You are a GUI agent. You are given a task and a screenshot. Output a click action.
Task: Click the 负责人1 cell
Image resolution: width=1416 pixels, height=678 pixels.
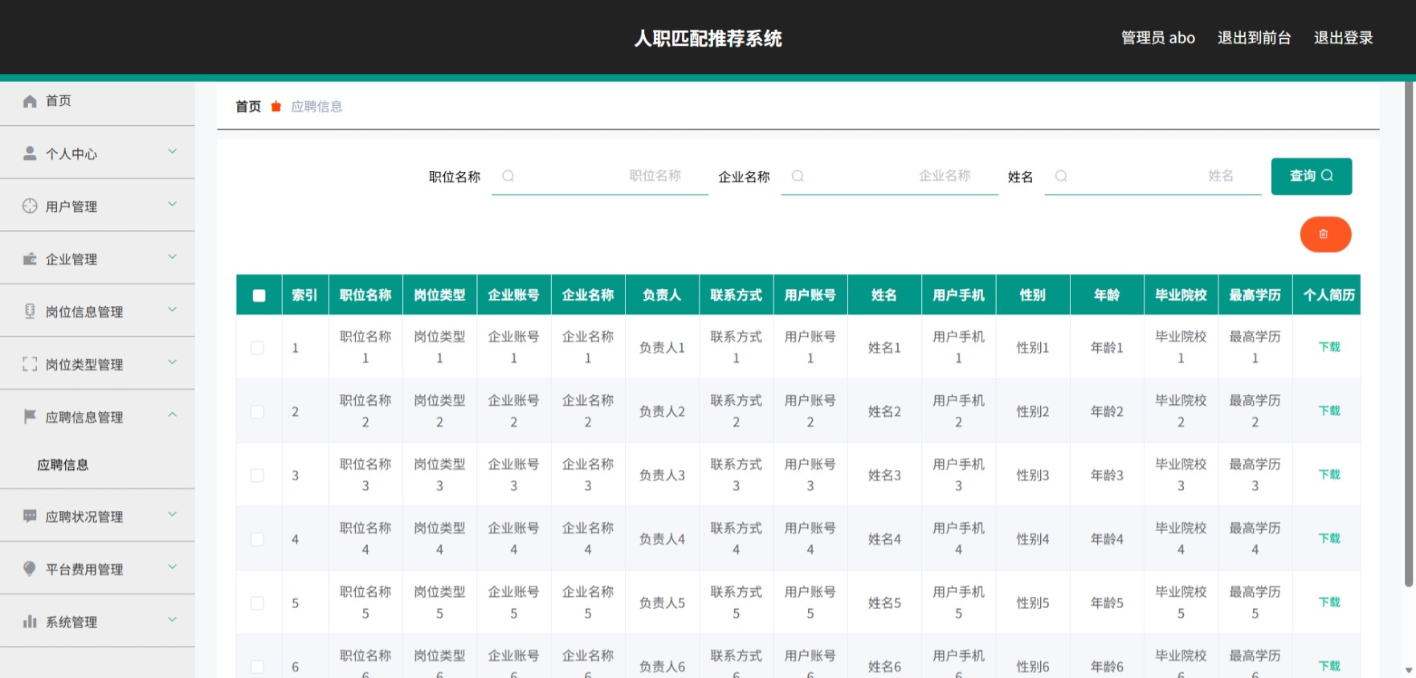(x=662, y=348)
